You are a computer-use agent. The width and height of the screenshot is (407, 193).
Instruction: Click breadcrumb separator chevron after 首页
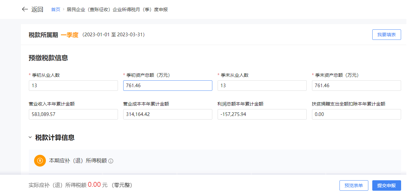(x=64, y=9)
